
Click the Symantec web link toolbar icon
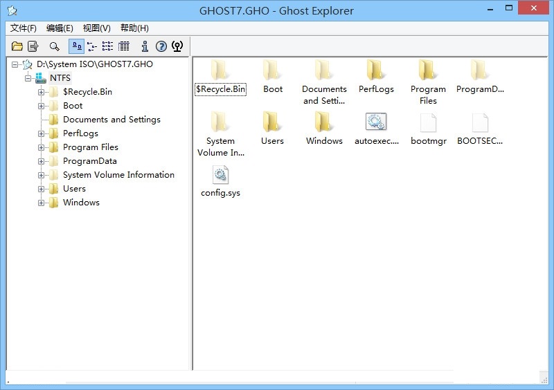pos(177,46)
